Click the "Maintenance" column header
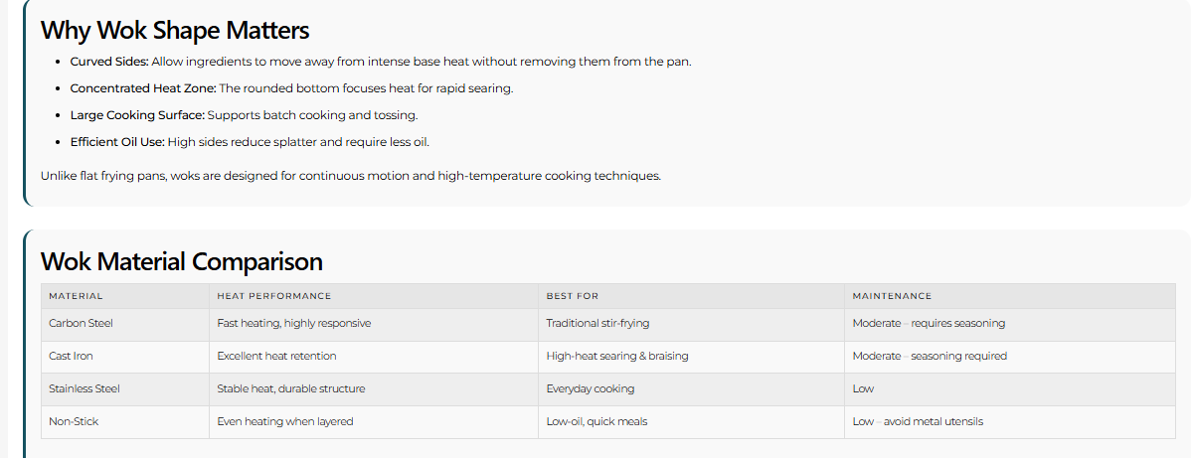This screenshot has height=458, width=1191. coord(892,296)
